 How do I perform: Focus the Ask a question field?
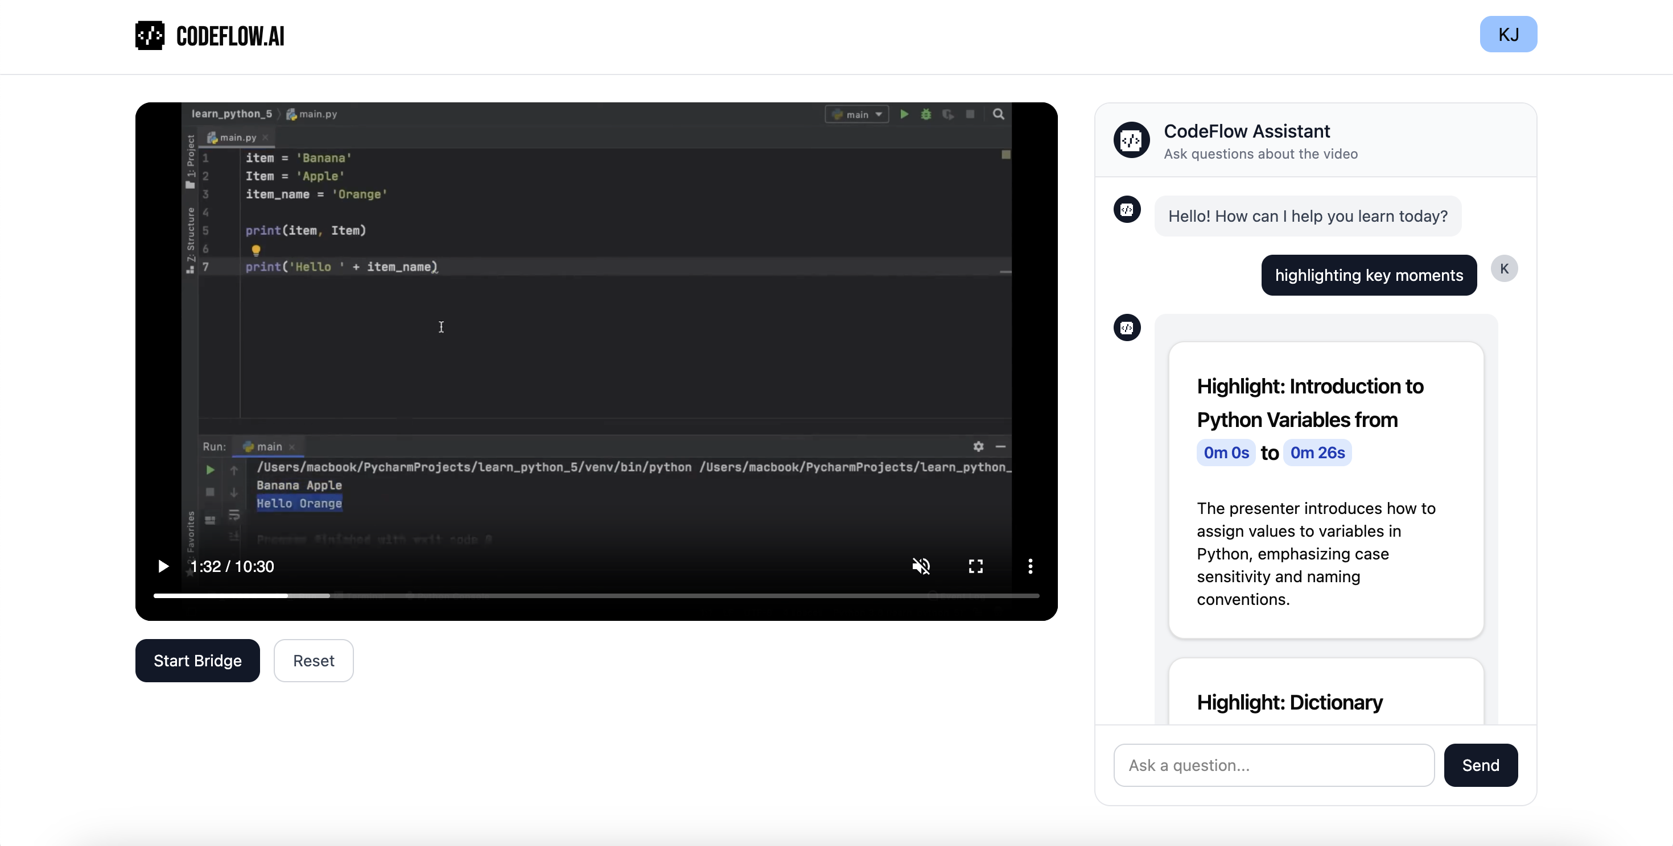pyautogui.click(x=1274, y=765)
